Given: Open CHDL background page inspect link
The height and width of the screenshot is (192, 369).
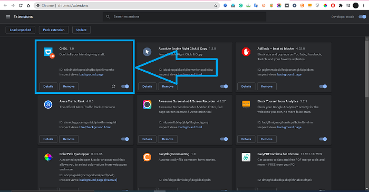Looking at the screenshot, I should pyautogui.click(x=91, y=74).
